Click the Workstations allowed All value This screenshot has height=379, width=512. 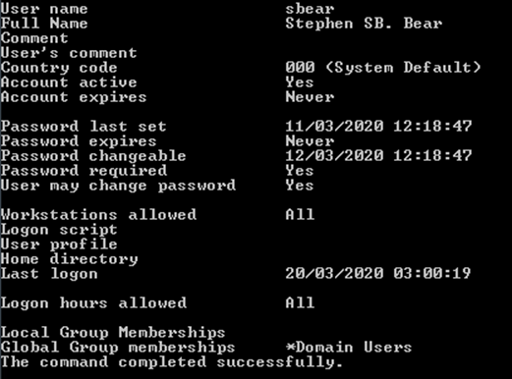pos(300,215)
